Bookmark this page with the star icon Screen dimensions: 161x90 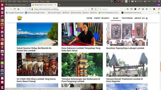tap(96, 9)
